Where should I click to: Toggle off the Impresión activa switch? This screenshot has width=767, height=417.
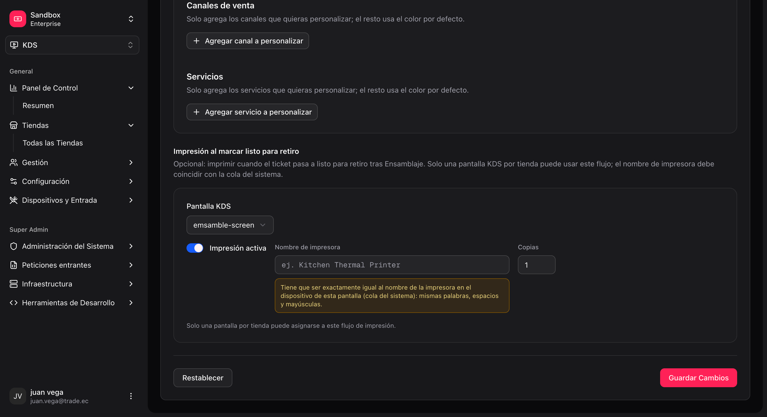coord(195,248)
